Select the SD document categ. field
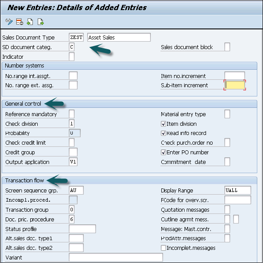Viewport: 263px width, 263px height. 72,47
